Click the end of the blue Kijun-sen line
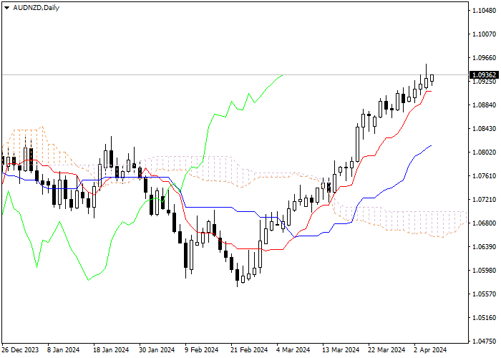The height and width of the screenshot is (358, 501). click(x=431, y=146)
